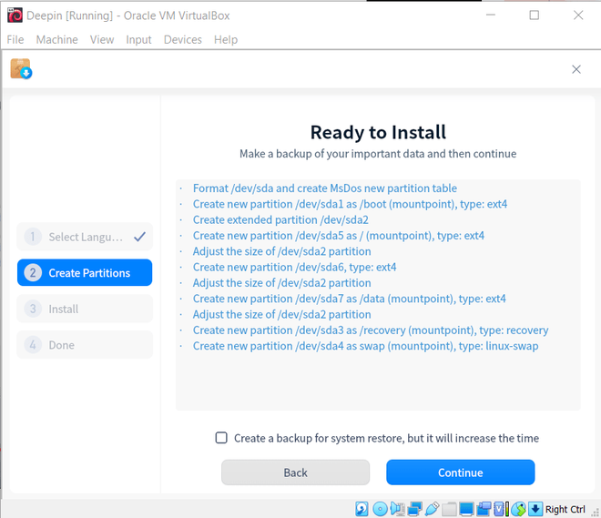Viewport: 601px width, 518px height.
Task: Click the Right Ctrl host key label
Action: (565, 509)
